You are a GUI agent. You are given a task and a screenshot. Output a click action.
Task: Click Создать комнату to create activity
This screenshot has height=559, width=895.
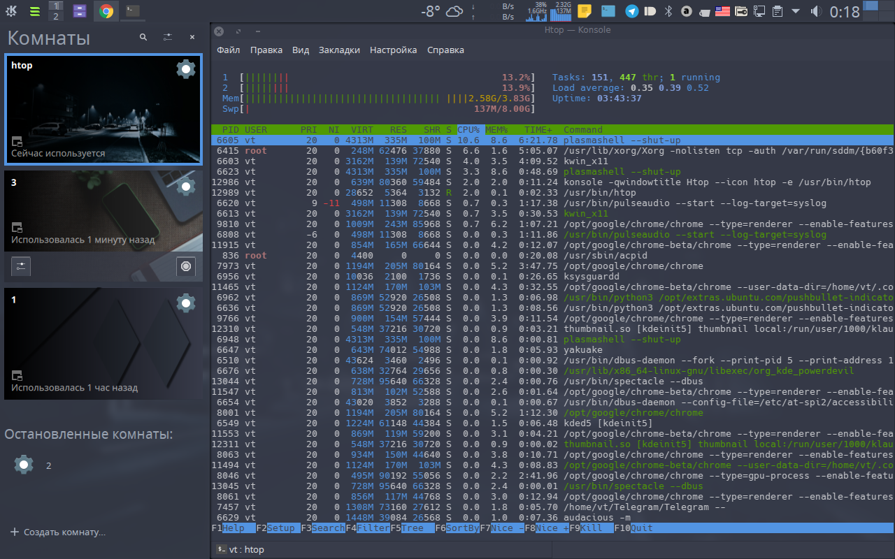click(58, 532)
